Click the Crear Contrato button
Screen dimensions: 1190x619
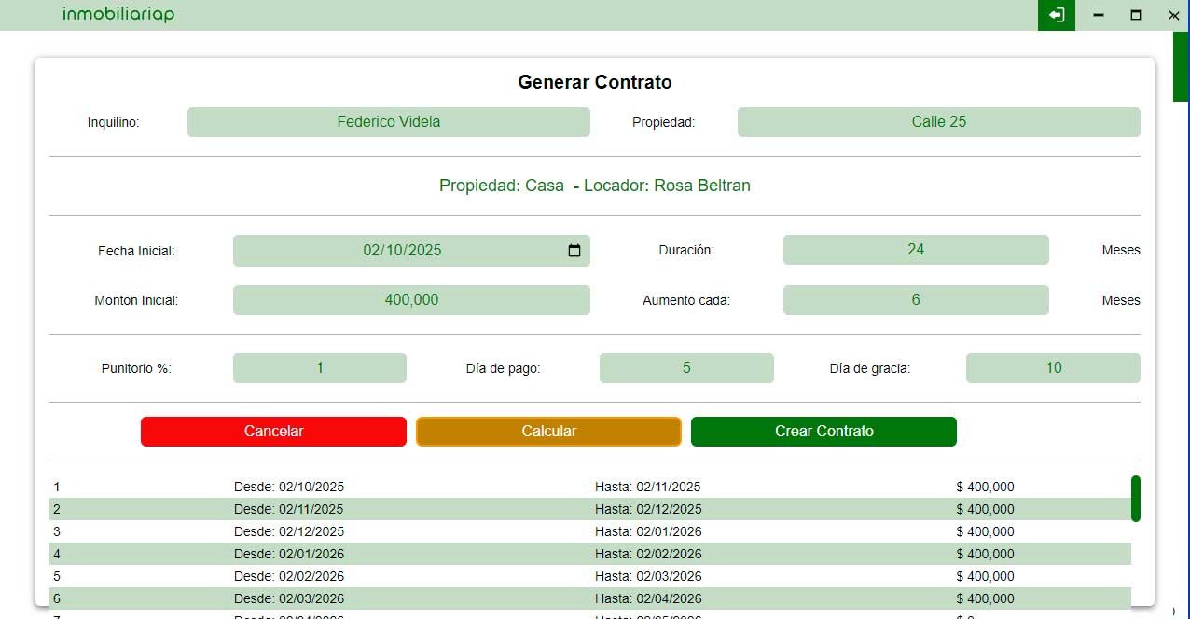[823, 432]
